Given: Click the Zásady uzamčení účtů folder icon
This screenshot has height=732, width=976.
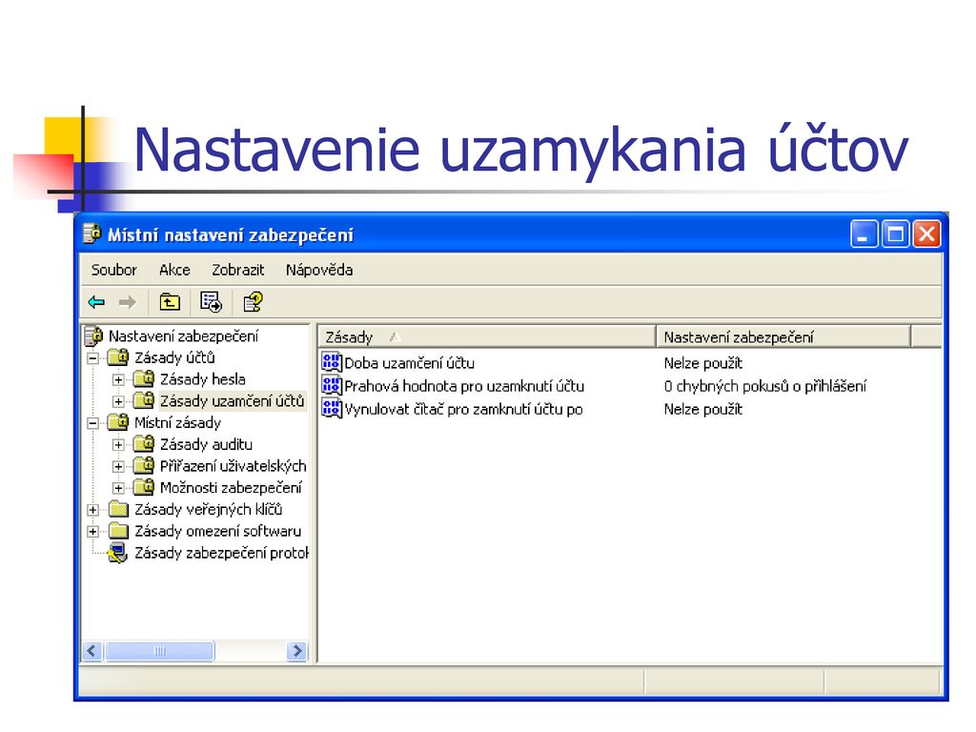Looking at the screenshot, I should pyautogui.click(x=144, y=400).
